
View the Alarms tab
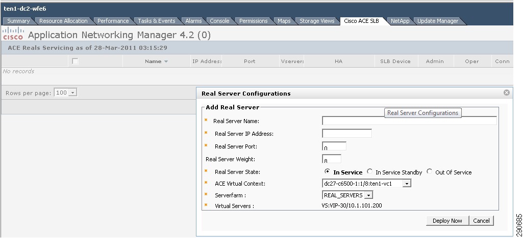click(193, 21)
